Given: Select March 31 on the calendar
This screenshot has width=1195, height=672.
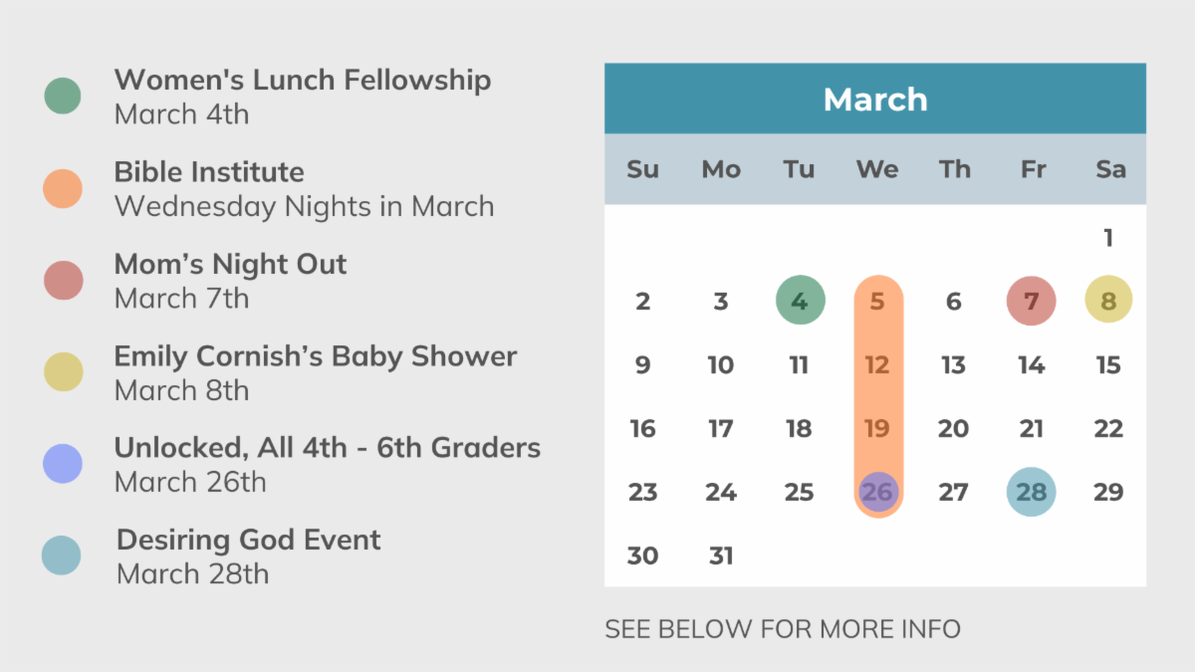Looking at the screenshot, I should (x=721, y=556).
